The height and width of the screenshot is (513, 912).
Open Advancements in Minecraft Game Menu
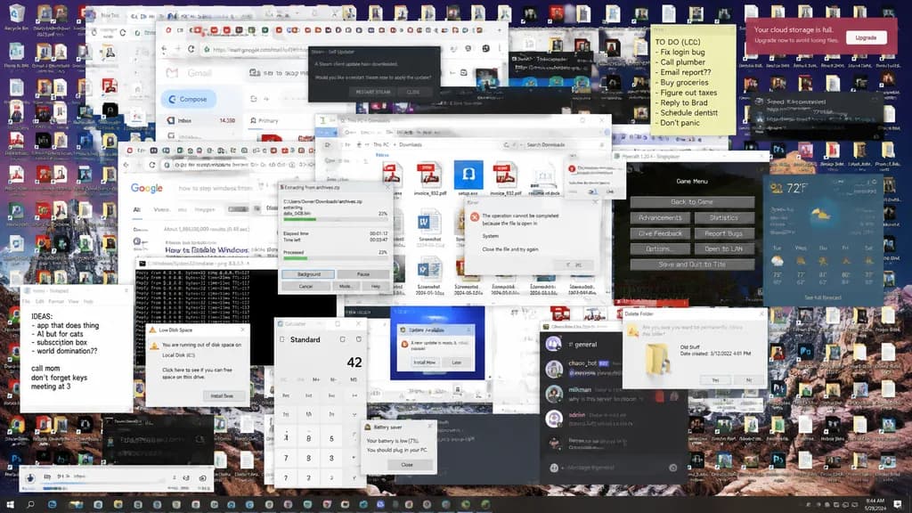pyautogui.click(x=660, y=217)
